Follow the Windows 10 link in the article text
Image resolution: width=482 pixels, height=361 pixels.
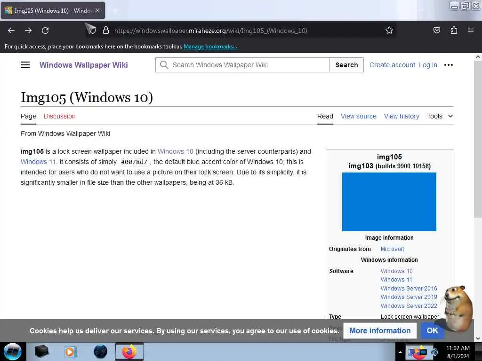click(x=175, y=151)
